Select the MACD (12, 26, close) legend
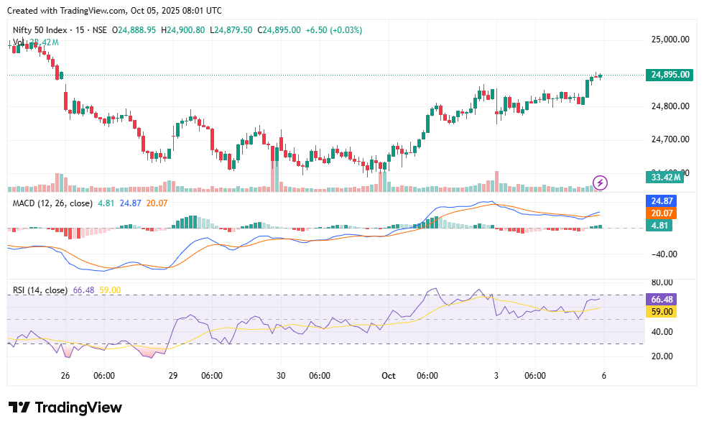Screen dimensions: 704x429 point(52,203)
